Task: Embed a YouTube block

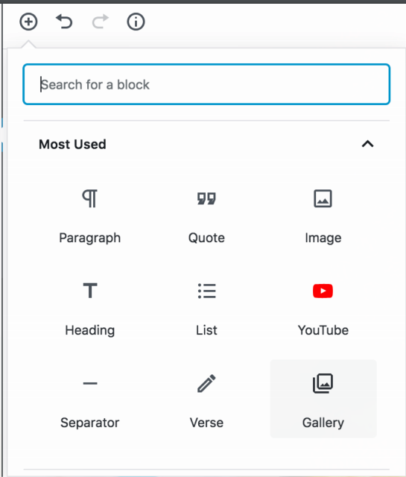Action: pos(323,309)
